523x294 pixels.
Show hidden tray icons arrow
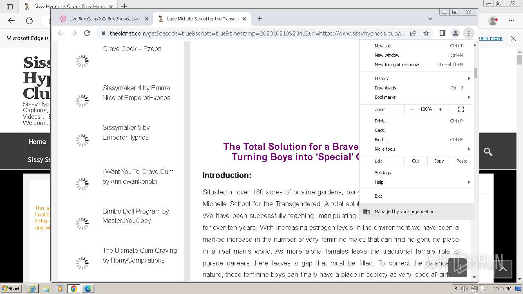[456, 289]
